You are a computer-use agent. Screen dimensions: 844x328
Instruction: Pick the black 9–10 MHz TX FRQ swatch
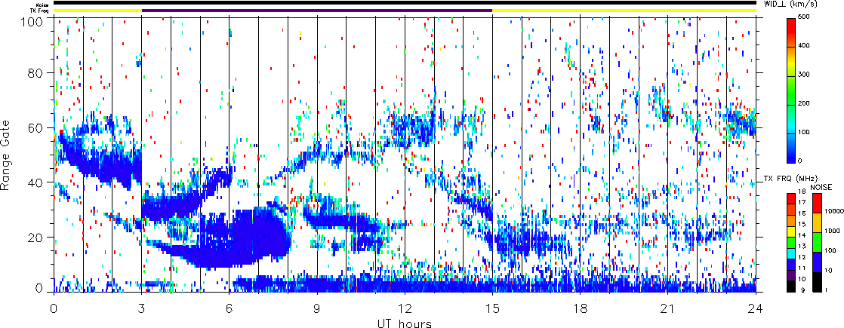[x=790, y=287]
